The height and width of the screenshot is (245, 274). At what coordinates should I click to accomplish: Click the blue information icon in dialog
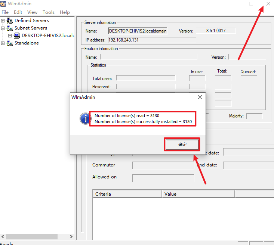pos(85,119)
